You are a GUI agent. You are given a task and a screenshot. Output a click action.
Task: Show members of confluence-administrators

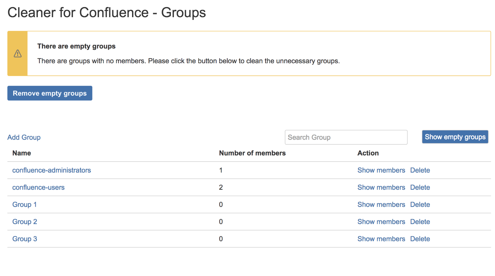point(381,170)
